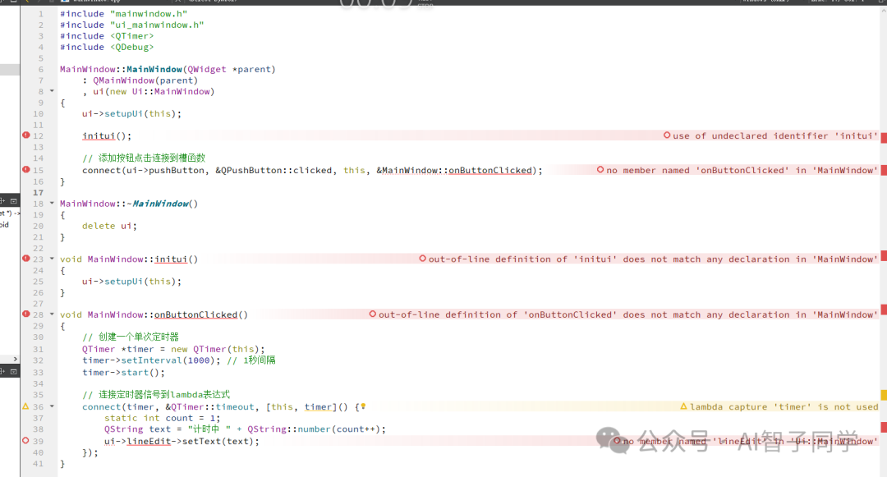Collapse the onButtonClicked function at line 28
Image resolution: width=887 pixels, height=477 pixels.
tap(52, 314)
